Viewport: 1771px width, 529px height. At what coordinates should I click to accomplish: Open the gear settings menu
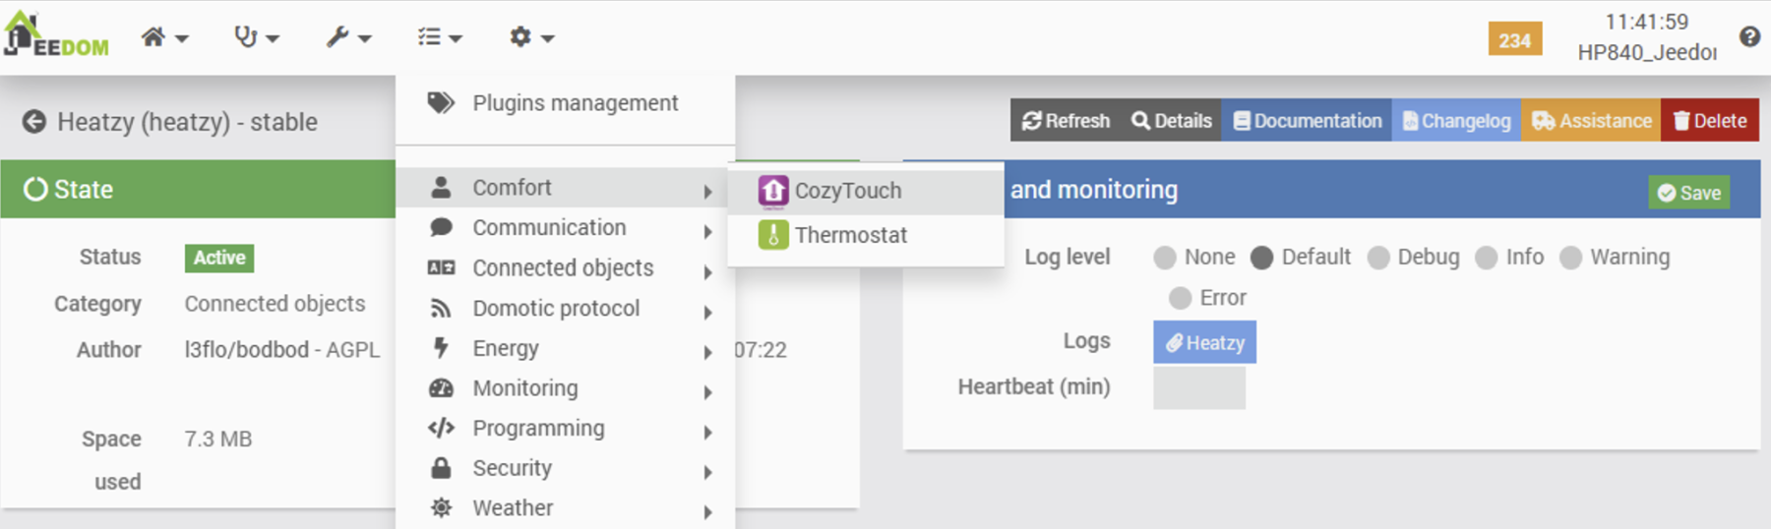click(531, 37)
